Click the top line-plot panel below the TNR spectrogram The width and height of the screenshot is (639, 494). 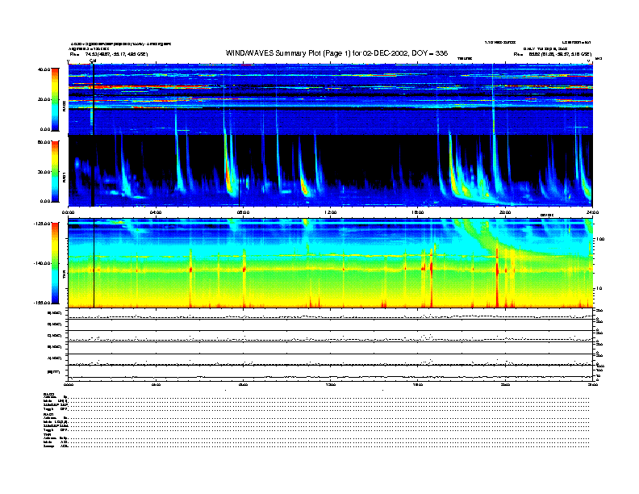click(331, 314)
